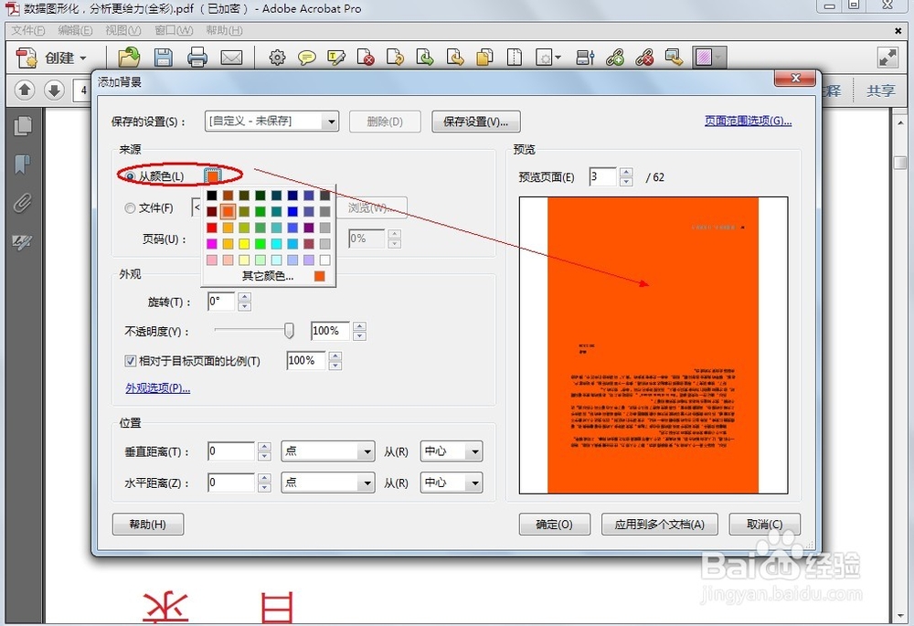914x626 pixels.
Task: Open the bookmarks sidebar panel
Action: pos(23,164)
